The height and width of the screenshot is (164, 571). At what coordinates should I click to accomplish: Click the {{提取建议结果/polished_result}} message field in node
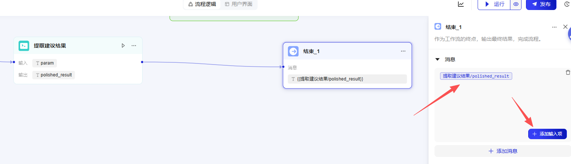click(347, 79)
